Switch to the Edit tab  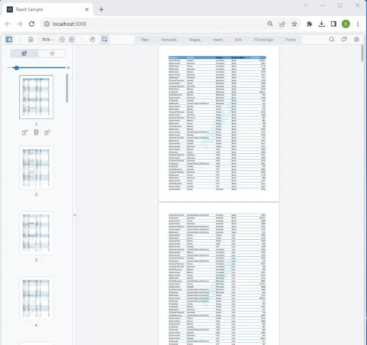[238, 40]
